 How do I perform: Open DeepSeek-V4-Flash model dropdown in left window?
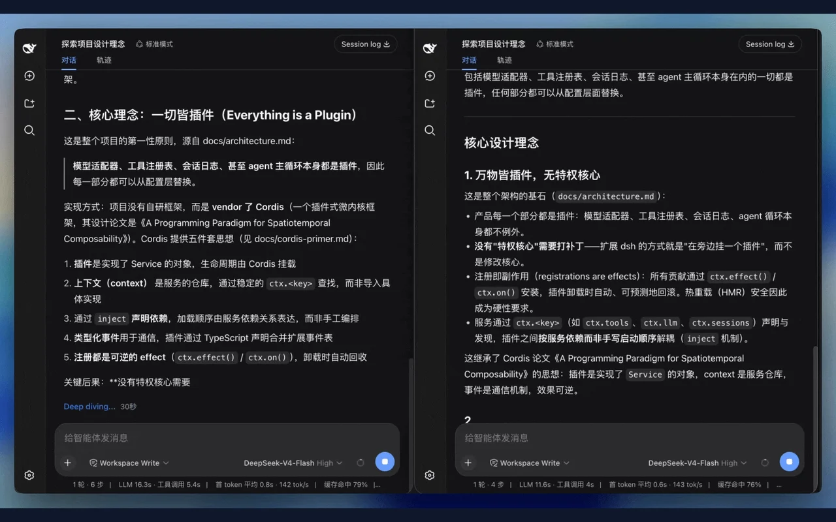[x=293, y=463]
